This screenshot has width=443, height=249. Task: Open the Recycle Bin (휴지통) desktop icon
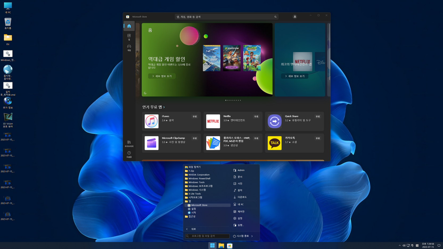coord(8,24)
